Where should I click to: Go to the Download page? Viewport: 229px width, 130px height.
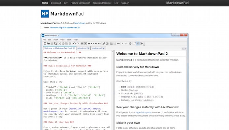[56, 3]
